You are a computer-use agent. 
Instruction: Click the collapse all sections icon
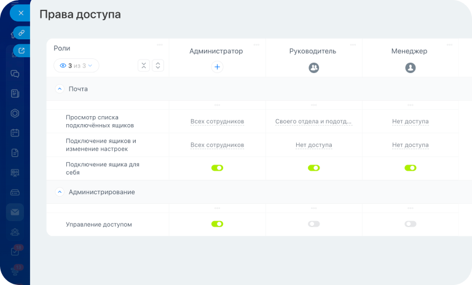pos(144,66)
